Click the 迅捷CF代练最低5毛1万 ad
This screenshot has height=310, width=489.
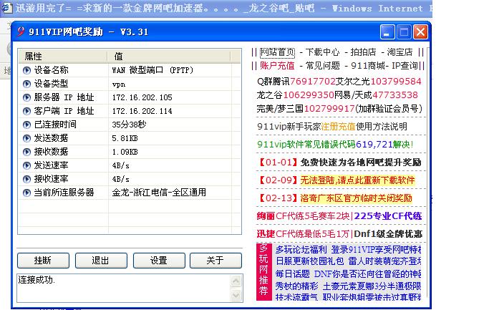(304, 234)
